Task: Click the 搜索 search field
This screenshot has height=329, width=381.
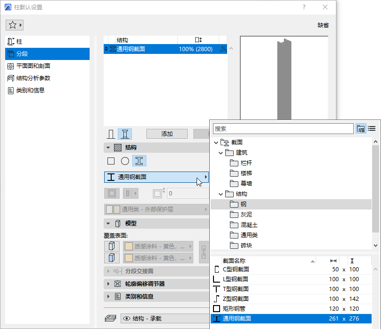Action: coord(283,128)
